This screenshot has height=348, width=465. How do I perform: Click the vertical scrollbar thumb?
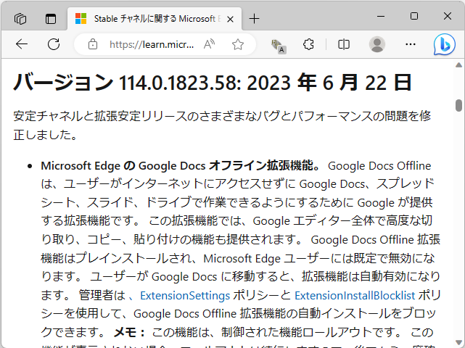[458, 106]
